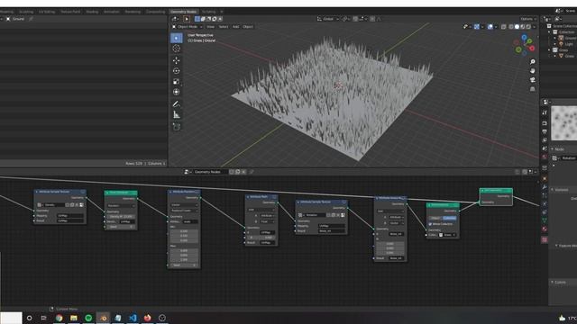
Task: Collapse the Node panel in properties
Action: 559,149
